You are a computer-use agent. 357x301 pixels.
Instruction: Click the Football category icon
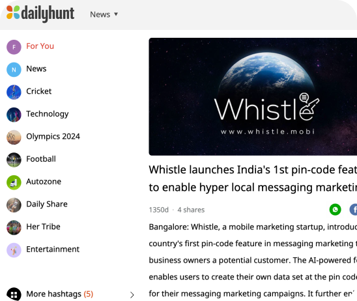(x=14, y=160)
